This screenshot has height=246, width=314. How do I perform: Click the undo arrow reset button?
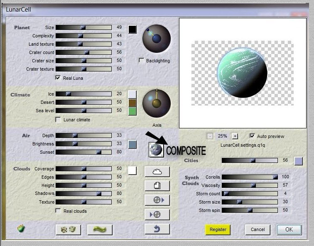pyautogui.click(x=157, y=229)
